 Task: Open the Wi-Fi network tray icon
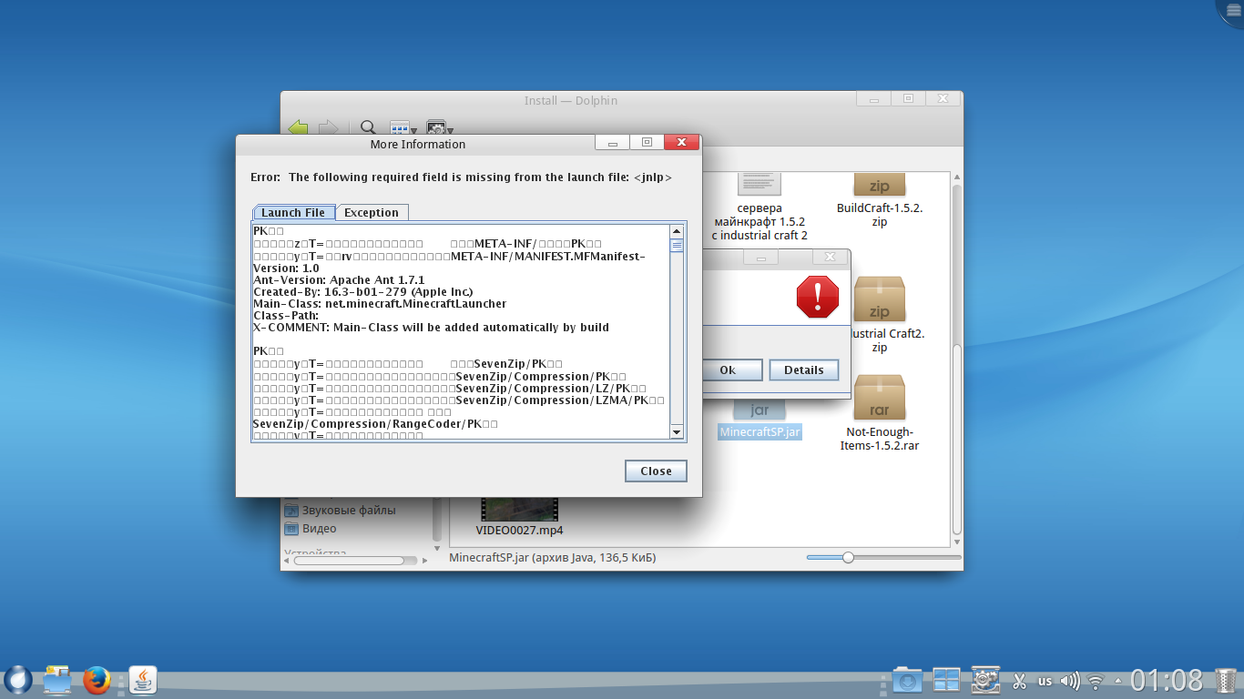1096,681
